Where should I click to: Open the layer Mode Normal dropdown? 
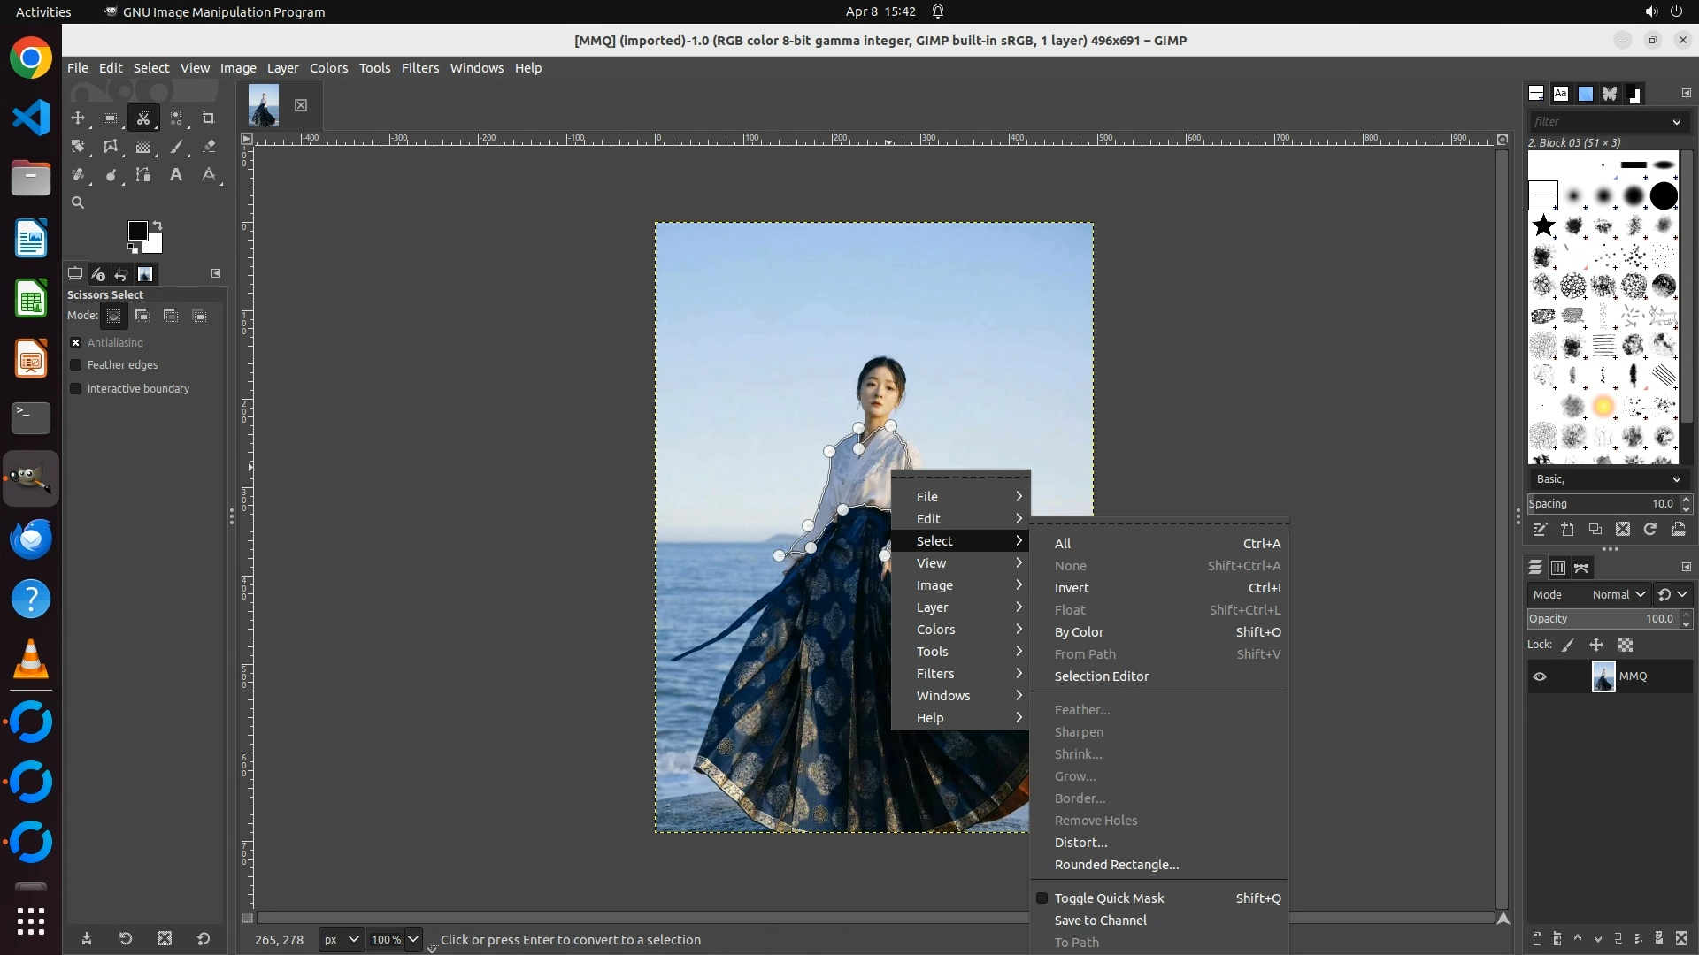coord(1618,595)
